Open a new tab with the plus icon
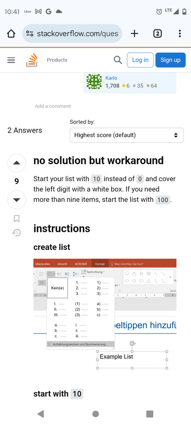The width and height of the screenshot is (191, 425). coord(134,34)
